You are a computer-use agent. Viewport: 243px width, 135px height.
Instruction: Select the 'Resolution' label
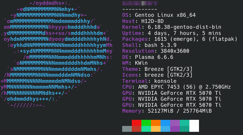point(138,51)
